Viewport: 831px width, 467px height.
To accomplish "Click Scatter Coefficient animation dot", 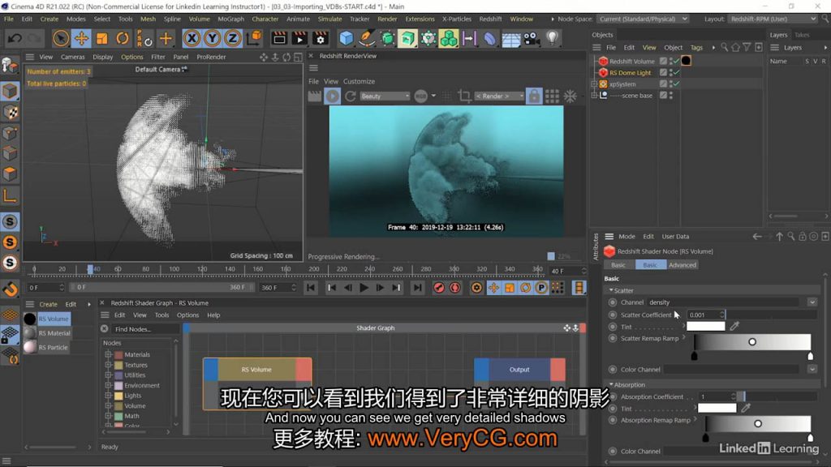I will pyautogui.click(x=612, y=315).
